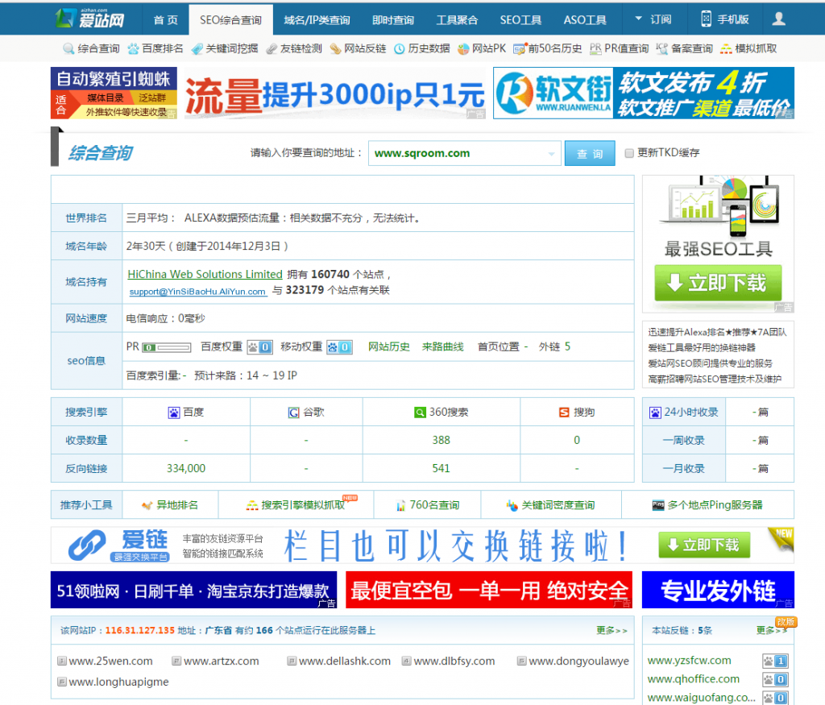Open the HiChina Web Solutions Limited link

[205, 274]
